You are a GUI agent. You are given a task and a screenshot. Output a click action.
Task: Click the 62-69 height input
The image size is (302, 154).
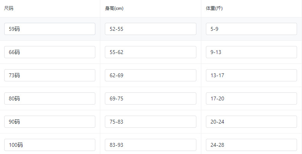[x=151, y=75]
